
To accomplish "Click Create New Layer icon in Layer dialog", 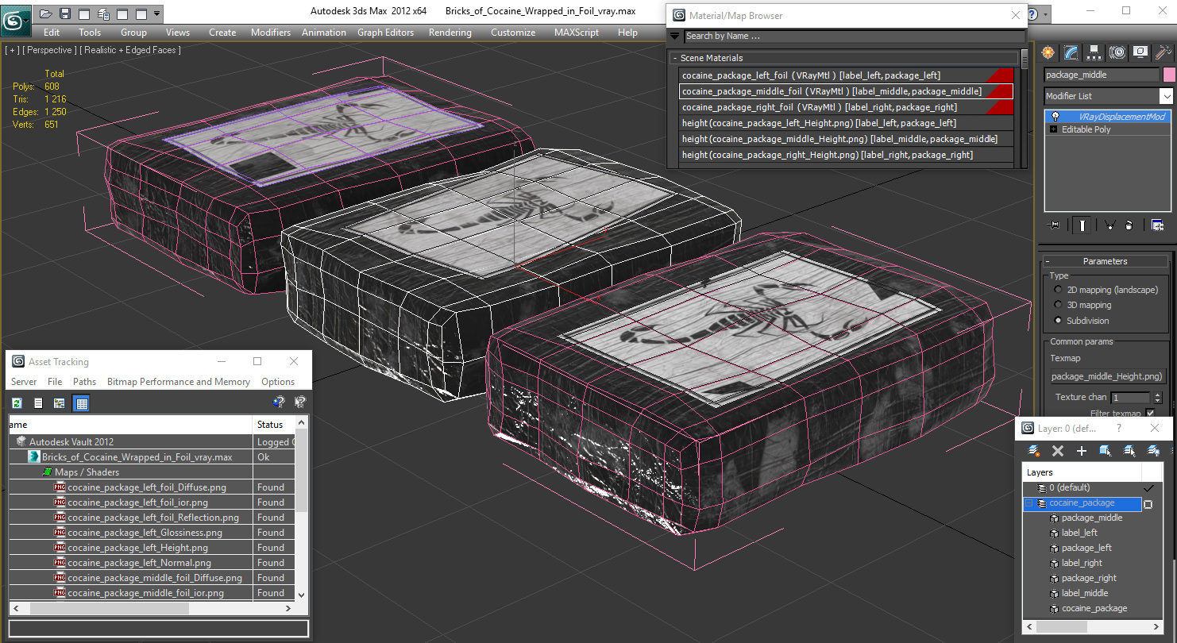I will [1034, 450].
